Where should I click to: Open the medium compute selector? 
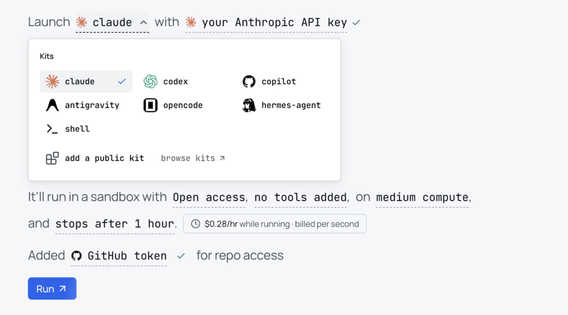[422, 198]
